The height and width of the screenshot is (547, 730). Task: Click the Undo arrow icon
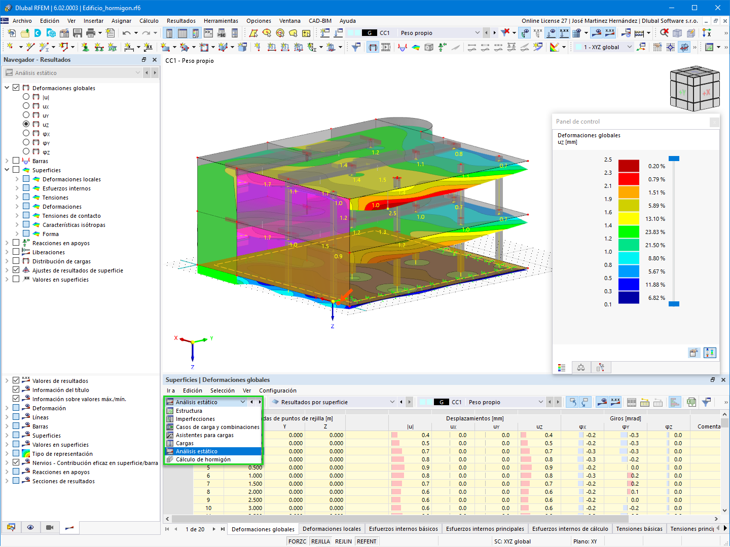(126, 33)
